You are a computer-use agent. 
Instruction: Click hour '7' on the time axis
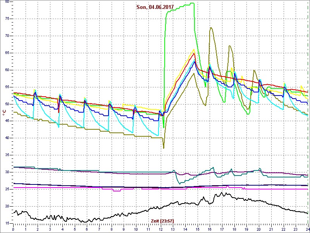point(99,229)
